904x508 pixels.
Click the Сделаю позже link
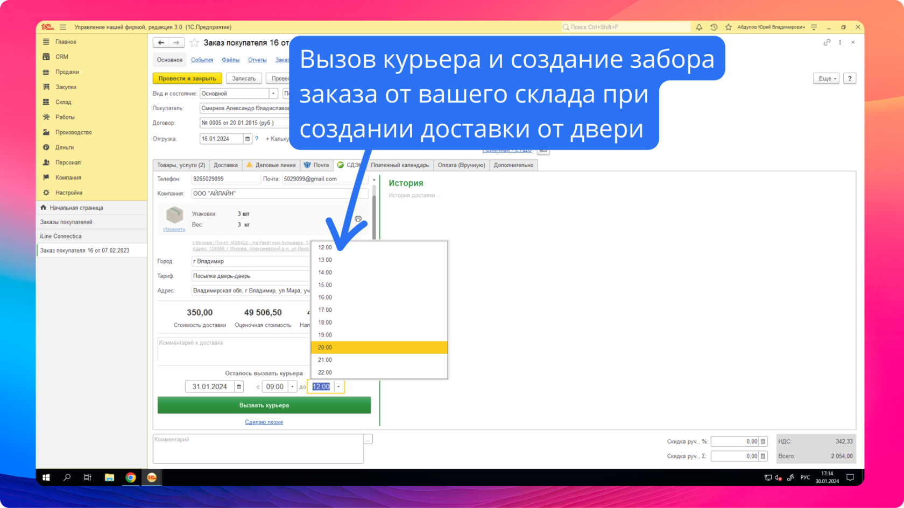pyautogui.click(x=264, y=422)
